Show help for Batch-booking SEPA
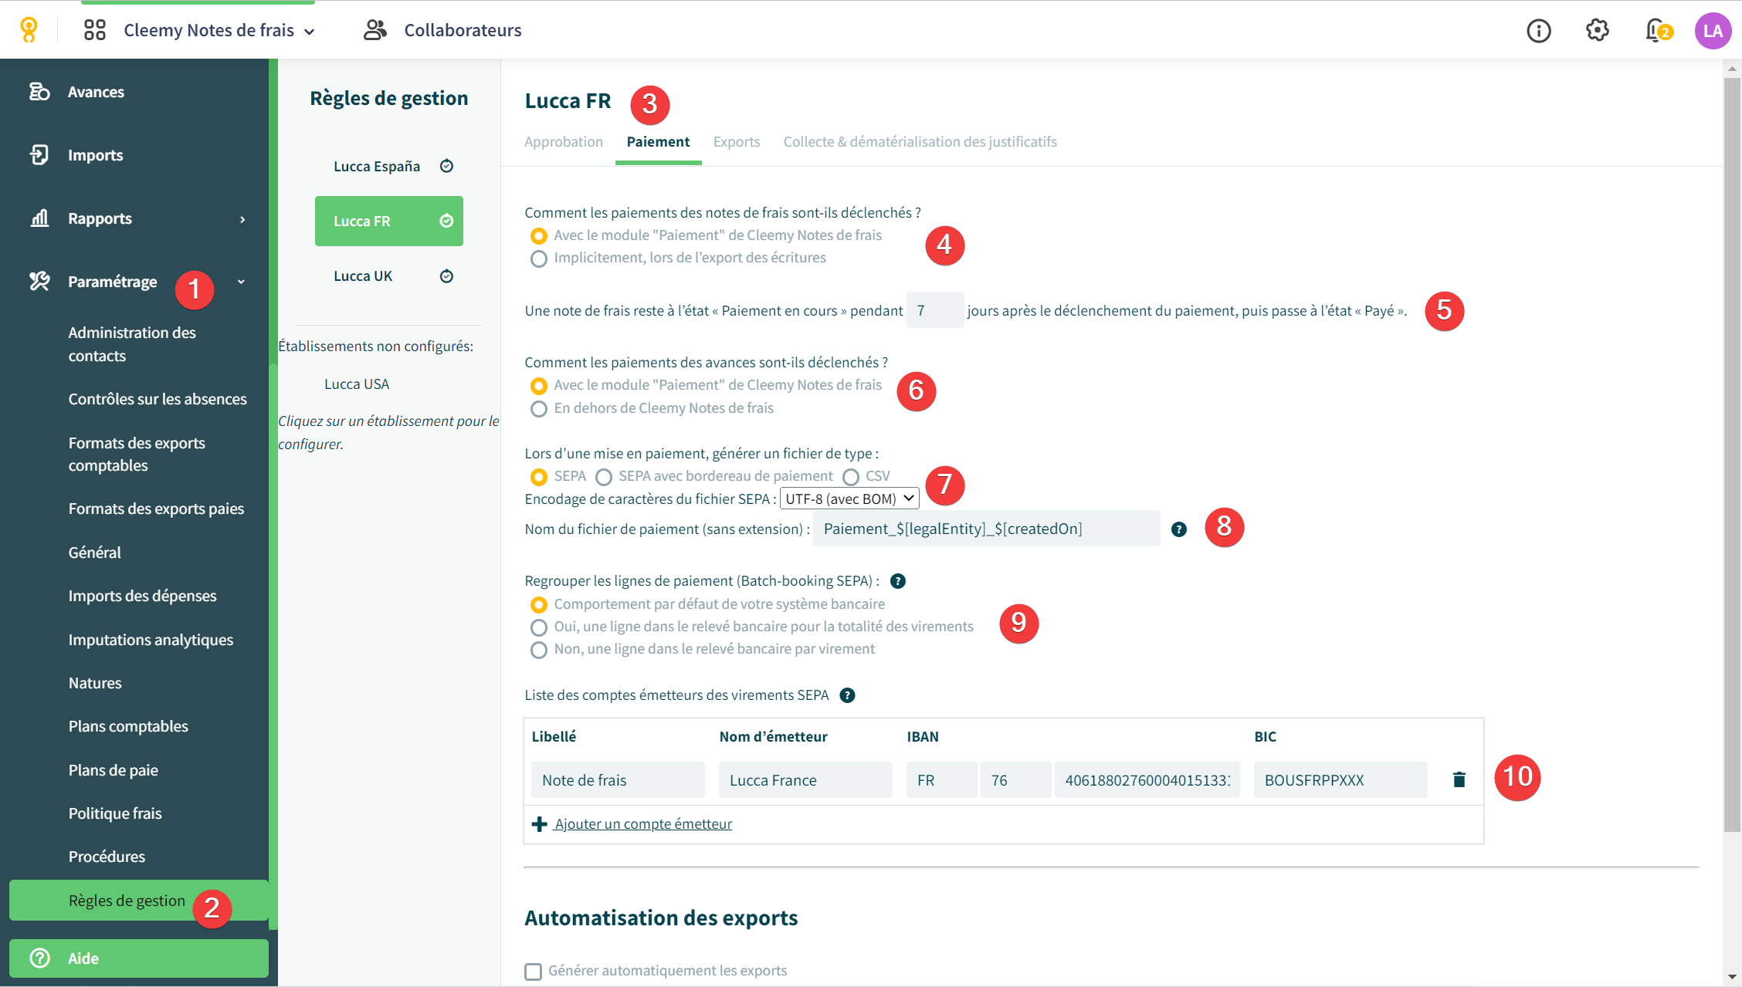Image resolution: width=1742 pixels, height=987 pixels. click(x=897, y=581)
